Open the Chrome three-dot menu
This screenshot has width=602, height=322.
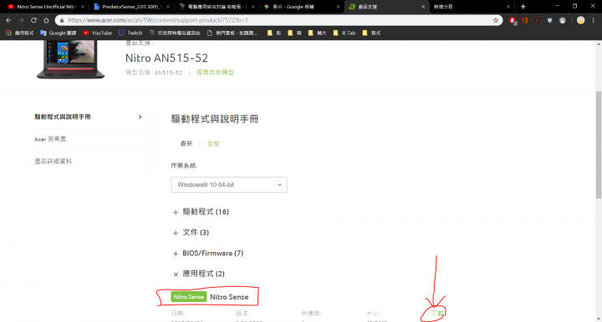593,21
